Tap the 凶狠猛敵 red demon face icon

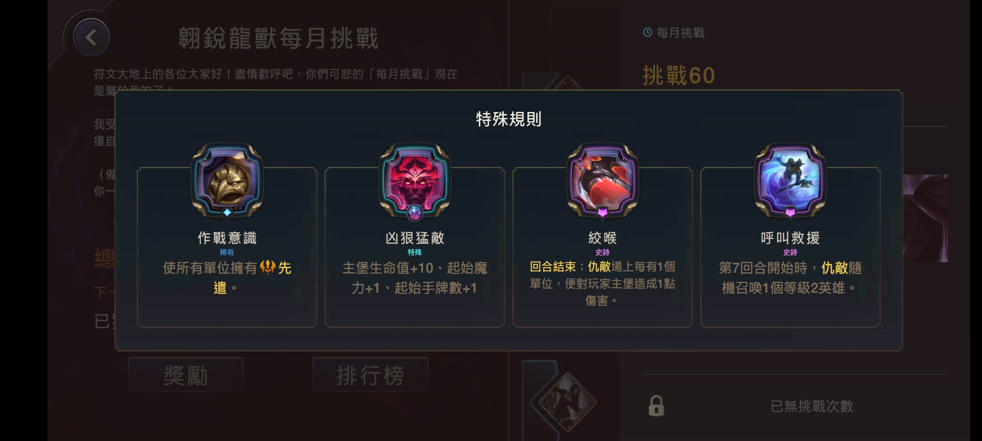415,180
